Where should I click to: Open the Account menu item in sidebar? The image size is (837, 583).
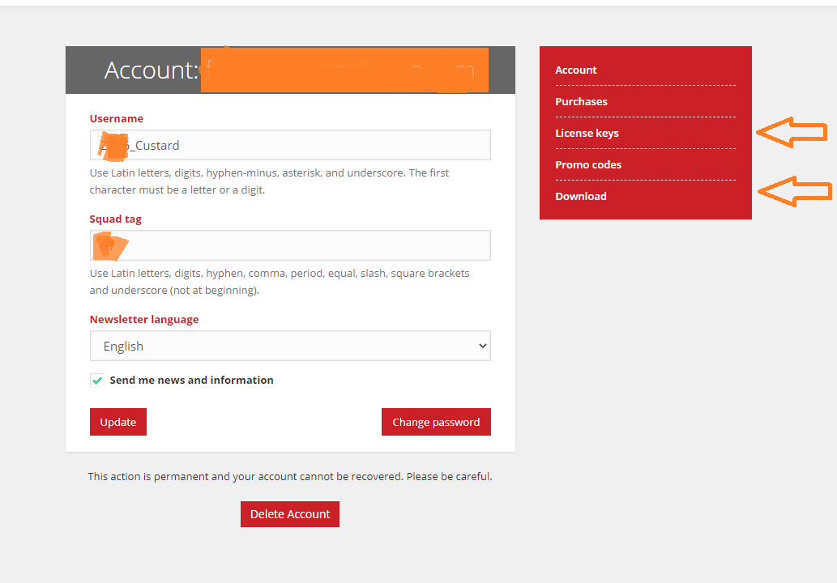point(576,70)
